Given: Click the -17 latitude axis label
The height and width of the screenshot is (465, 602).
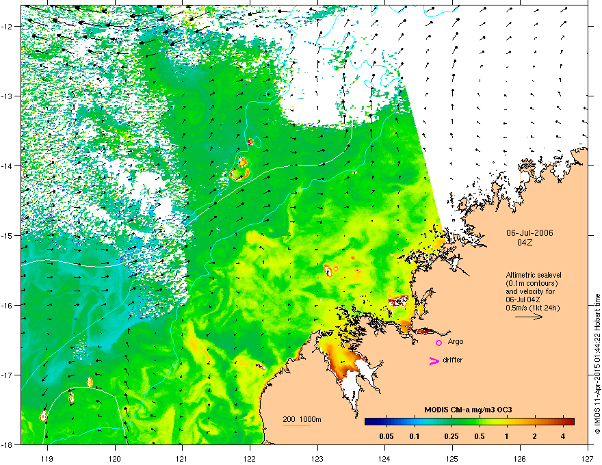Looking at the screenshot, I should click(x=7, y=375).
